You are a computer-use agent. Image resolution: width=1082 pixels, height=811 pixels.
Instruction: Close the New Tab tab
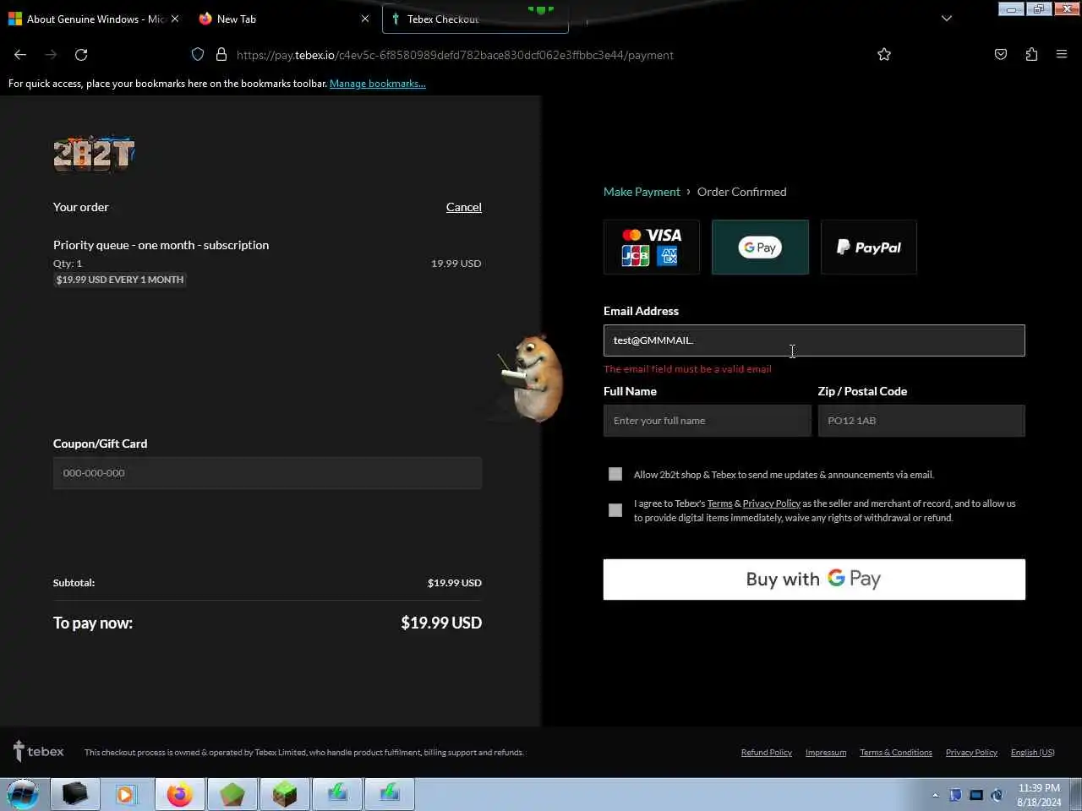(x=365, y=19)
